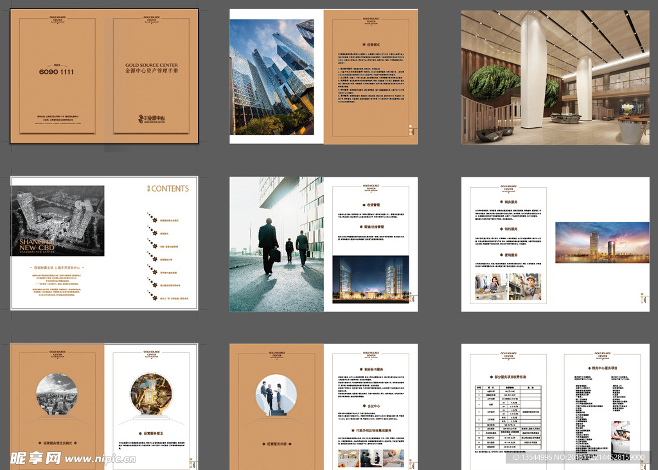Click the woman on phone service photo
Viewport: 658px width, 470px height.
492,287
